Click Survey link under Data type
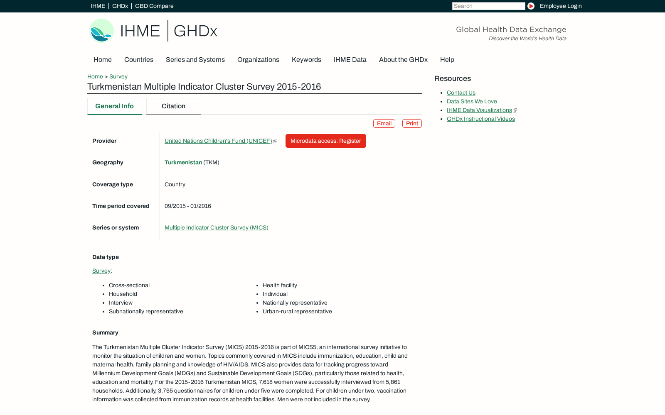The image size is (665, 415). coord(101,271)
